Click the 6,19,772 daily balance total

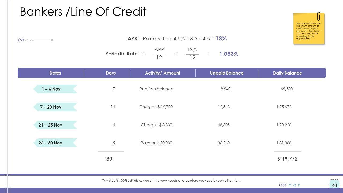288,159
